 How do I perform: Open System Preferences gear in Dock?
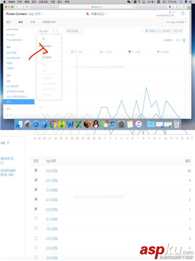(121, 124)
